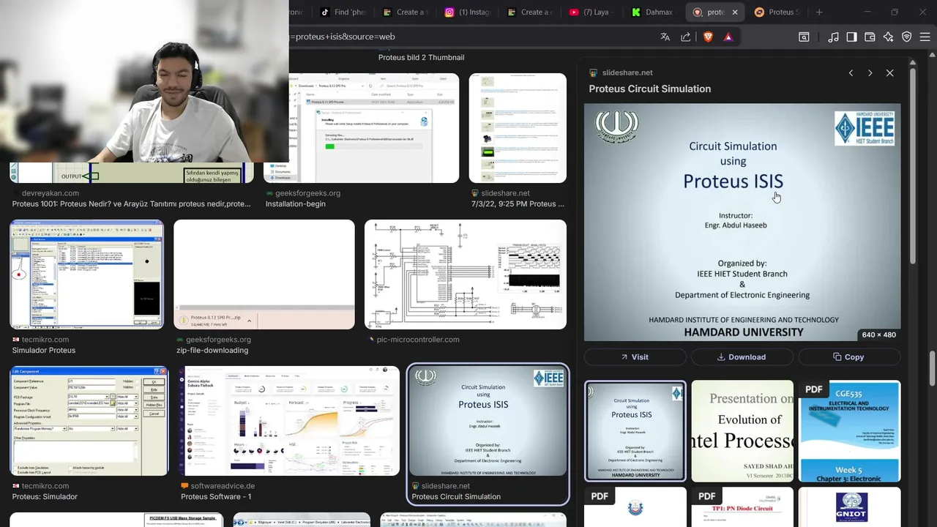Image resolution: width=937 pixels, height=527 pixels.
Task: Click the Brave VPN shield icon
Action: pos(906,37)
